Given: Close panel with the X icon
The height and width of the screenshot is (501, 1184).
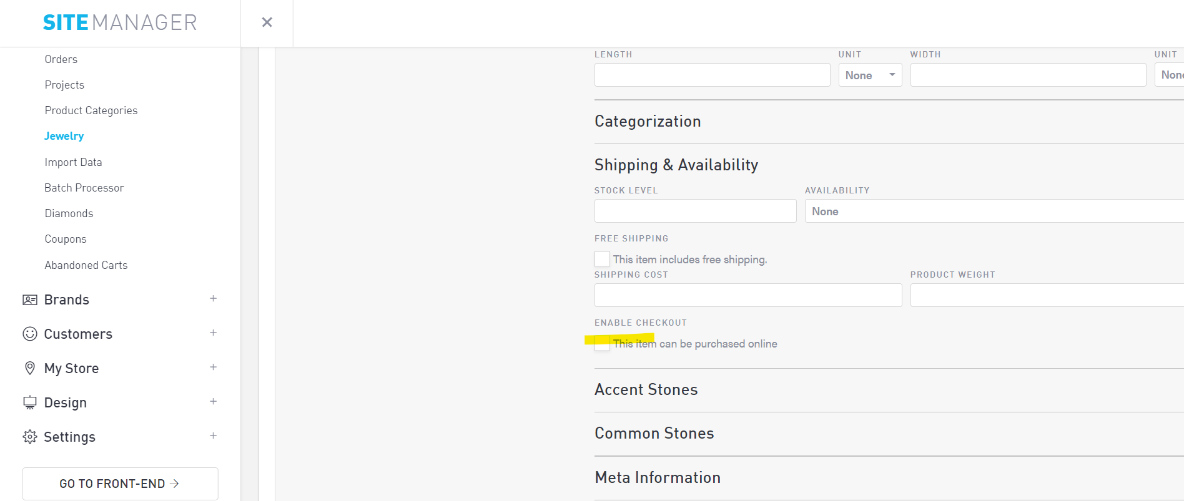Looking at the screenshot, I should coord(267,22).
